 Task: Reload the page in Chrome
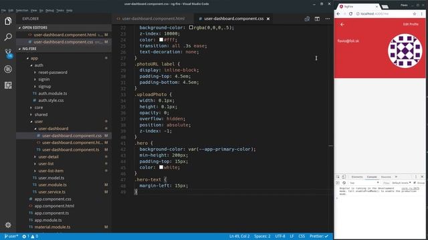350,13
